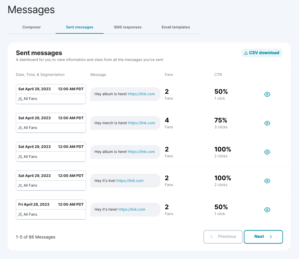Click the All Fans people icon in merch row
The height and width of the screenshot is (259, 299).
(20, 128)
